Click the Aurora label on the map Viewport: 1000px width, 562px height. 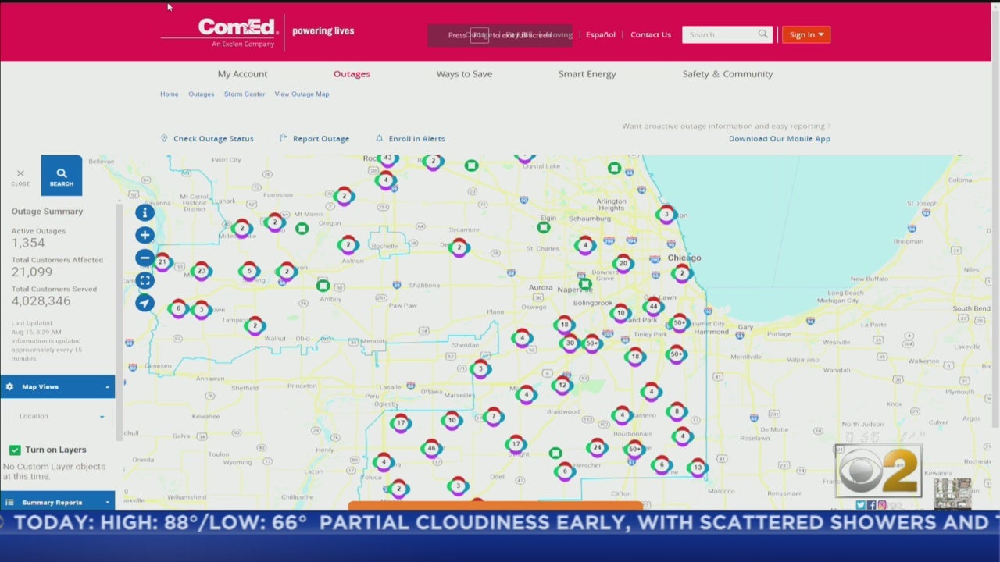pyautogui.click(x=541, y=287)
